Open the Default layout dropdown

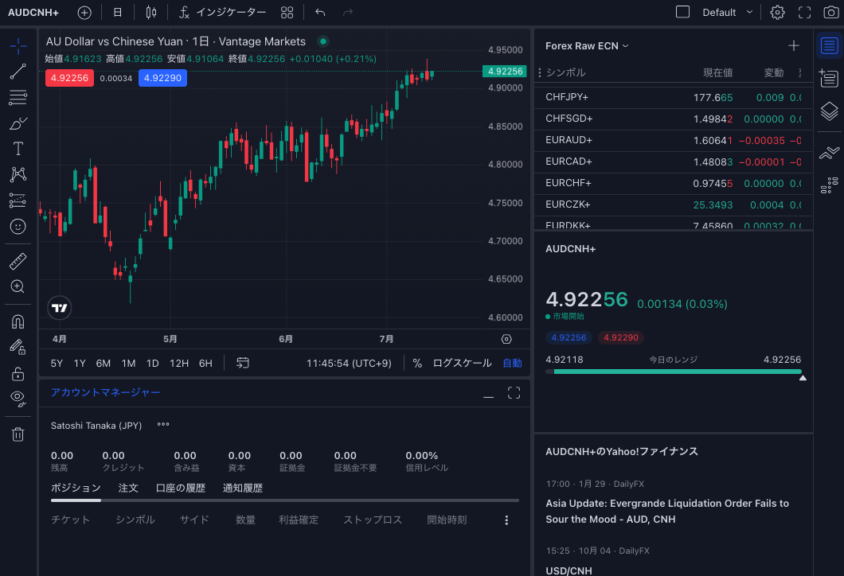[x=727, y=13]
